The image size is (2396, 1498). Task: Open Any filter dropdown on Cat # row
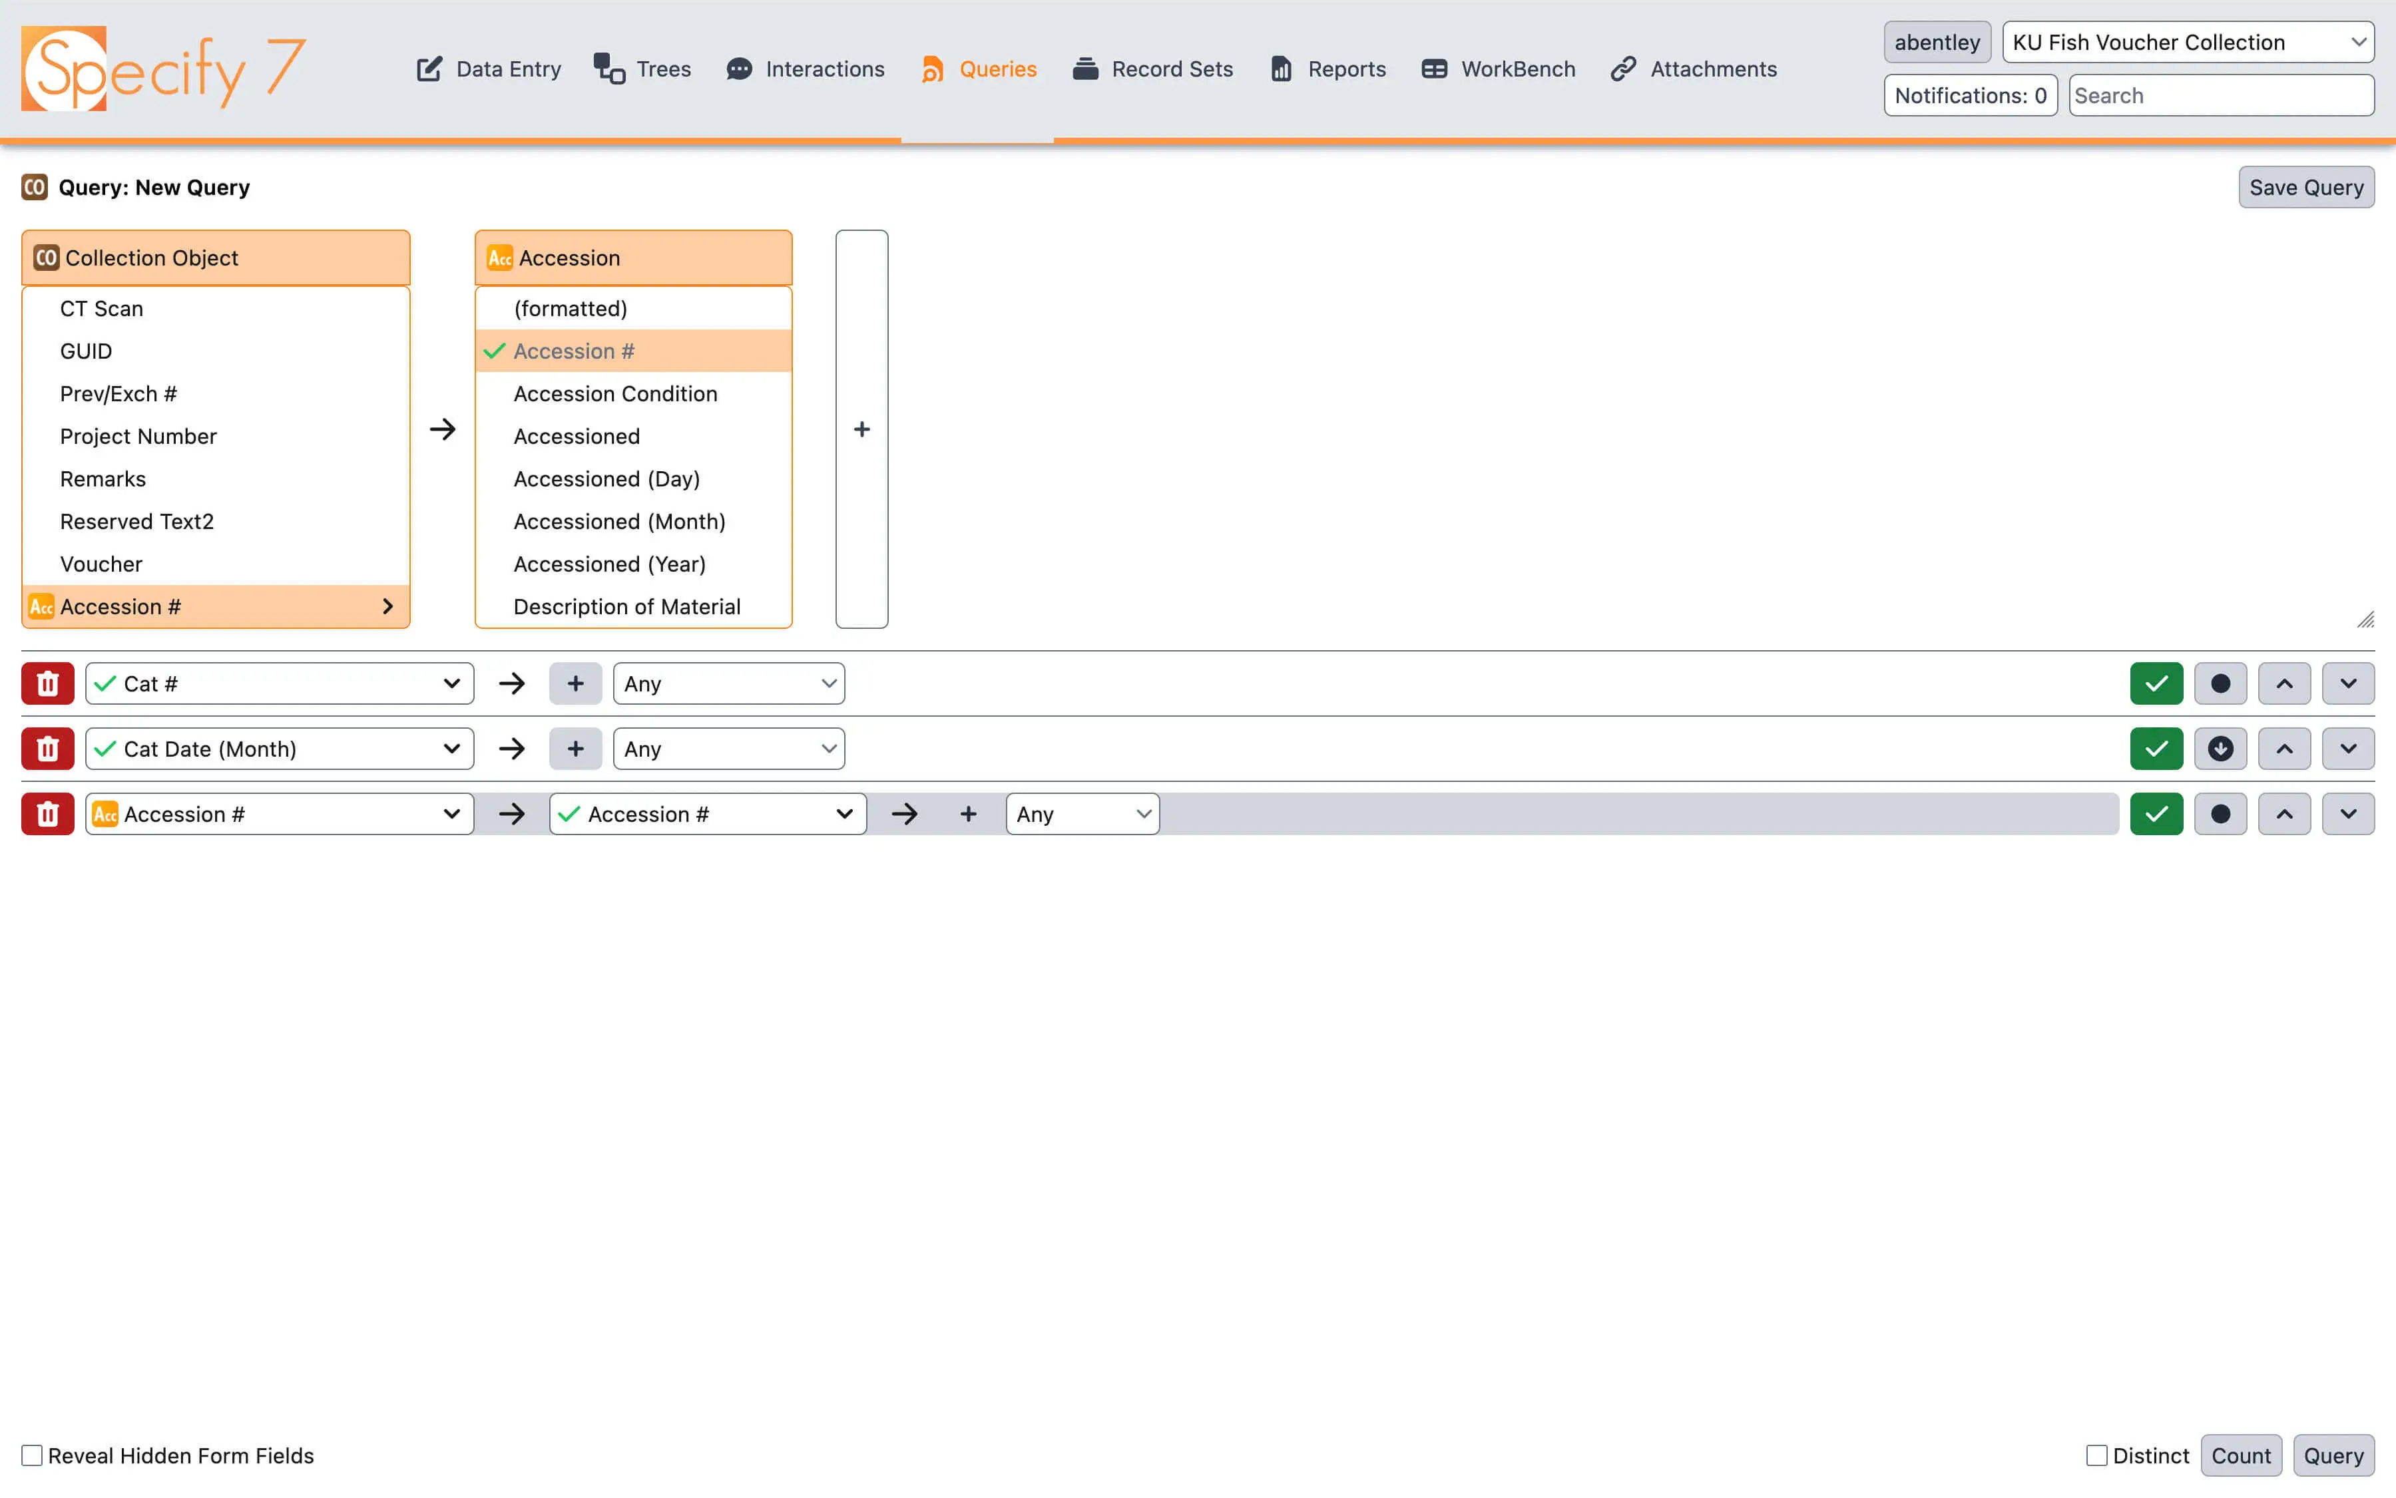pyautogui.click(x=728, y=683)
